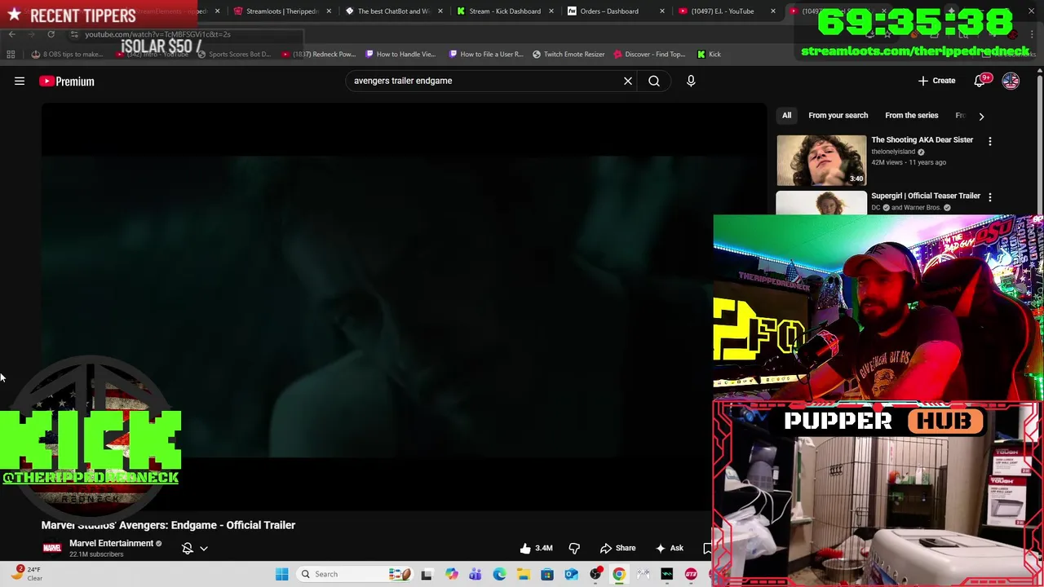1044x587 pixels.
Task: Like the Avengers Endgame trailer
Action: 538,548
